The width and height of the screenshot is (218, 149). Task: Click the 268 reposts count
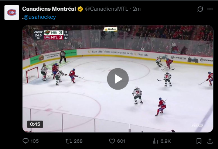coord(78,141)
